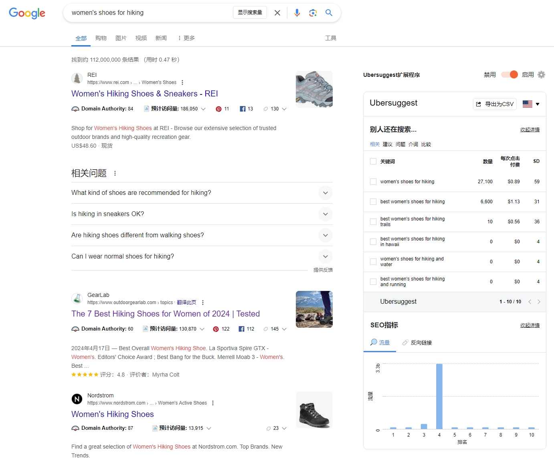
Task: Export keywords with 导出为CSV button
Action: (x=495, y=104)
